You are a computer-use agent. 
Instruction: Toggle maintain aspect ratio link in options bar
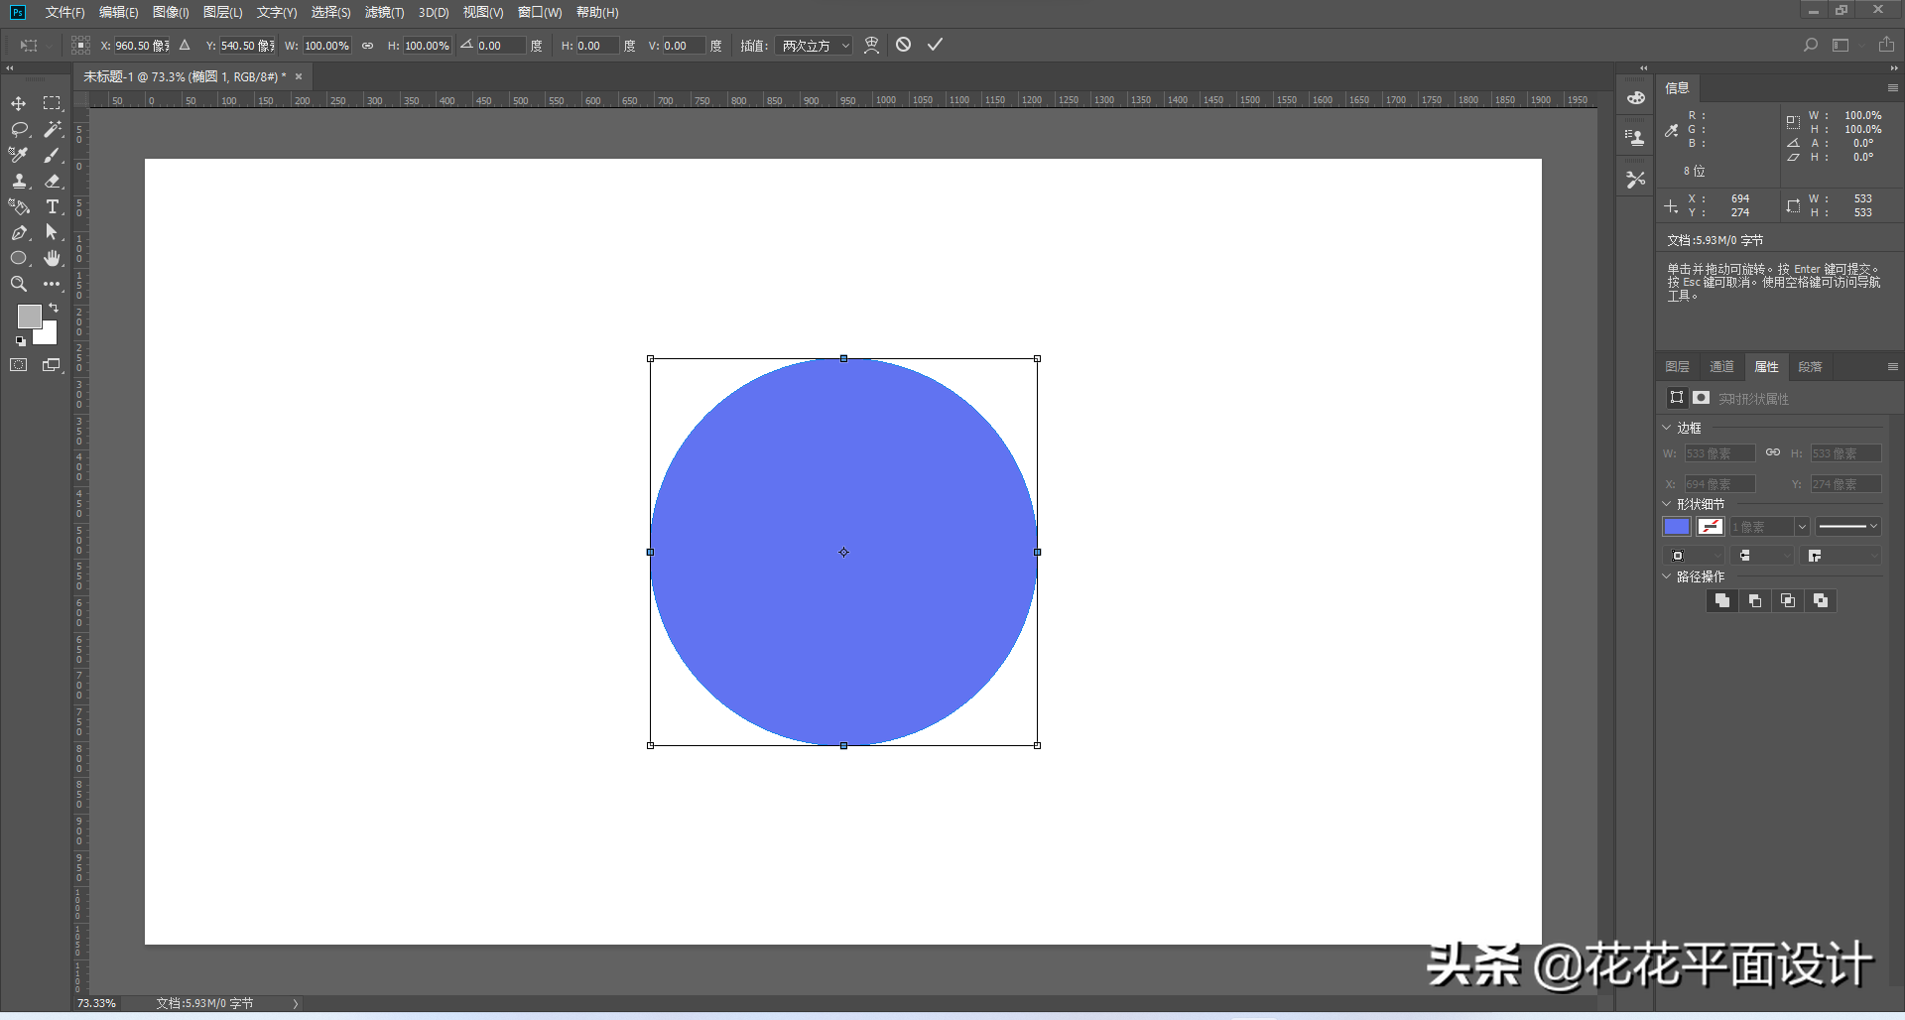point(367,46)
